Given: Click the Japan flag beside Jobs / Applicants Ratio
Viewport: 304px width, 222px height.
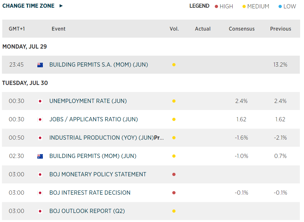Looking at the screenshot, I should coord(40,119).
